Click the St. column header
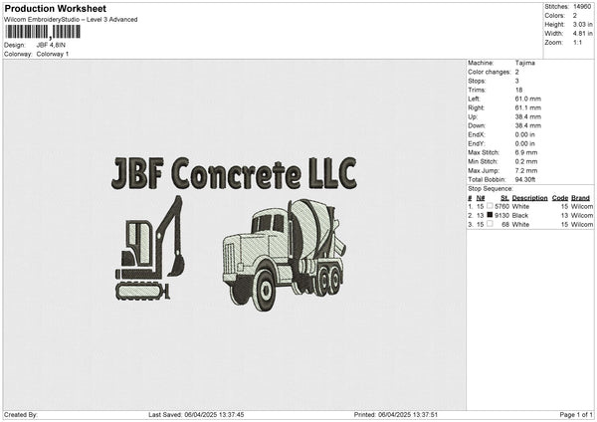Screen dimensions: 597x422 [x=503, y=197]
